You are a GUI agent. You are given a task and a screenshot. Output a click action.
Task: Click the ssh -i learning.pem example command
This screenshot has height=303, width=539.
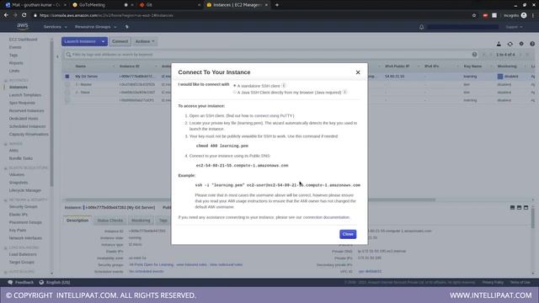(277, 185)
